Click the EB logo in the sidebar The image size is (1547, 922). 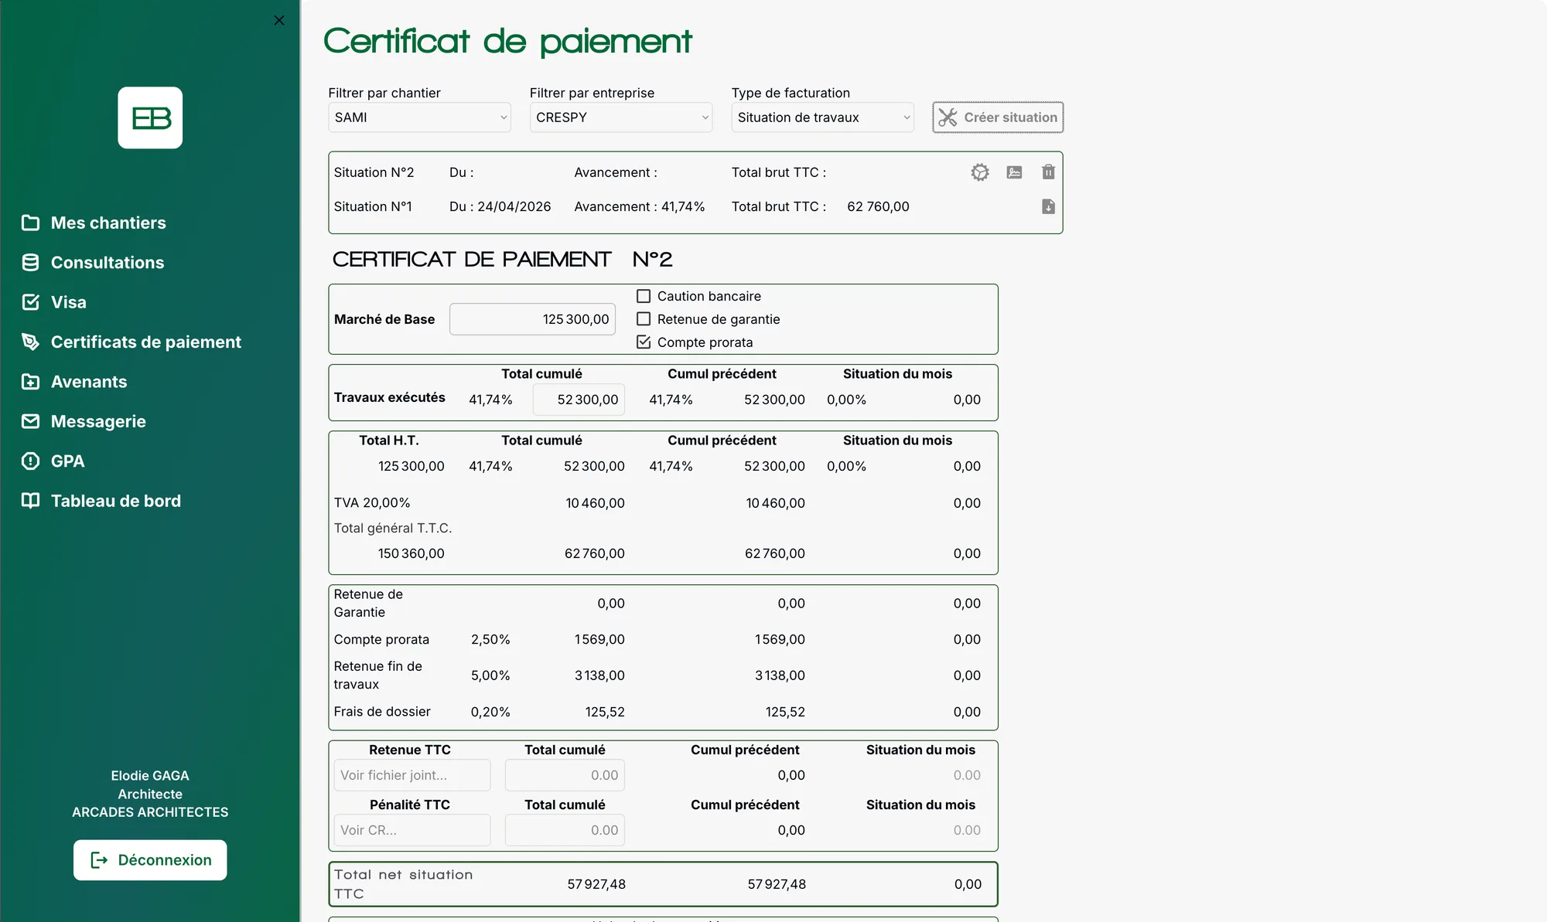coord(150,117)
